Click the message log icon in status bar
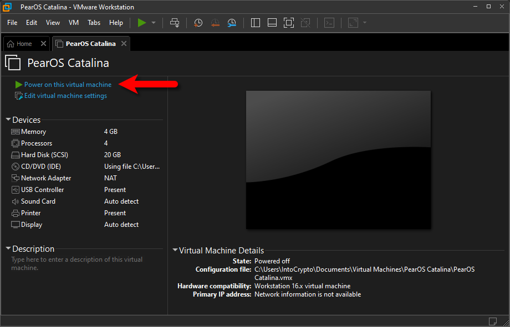Screen dimensions: 510x327 pos(492,321)
